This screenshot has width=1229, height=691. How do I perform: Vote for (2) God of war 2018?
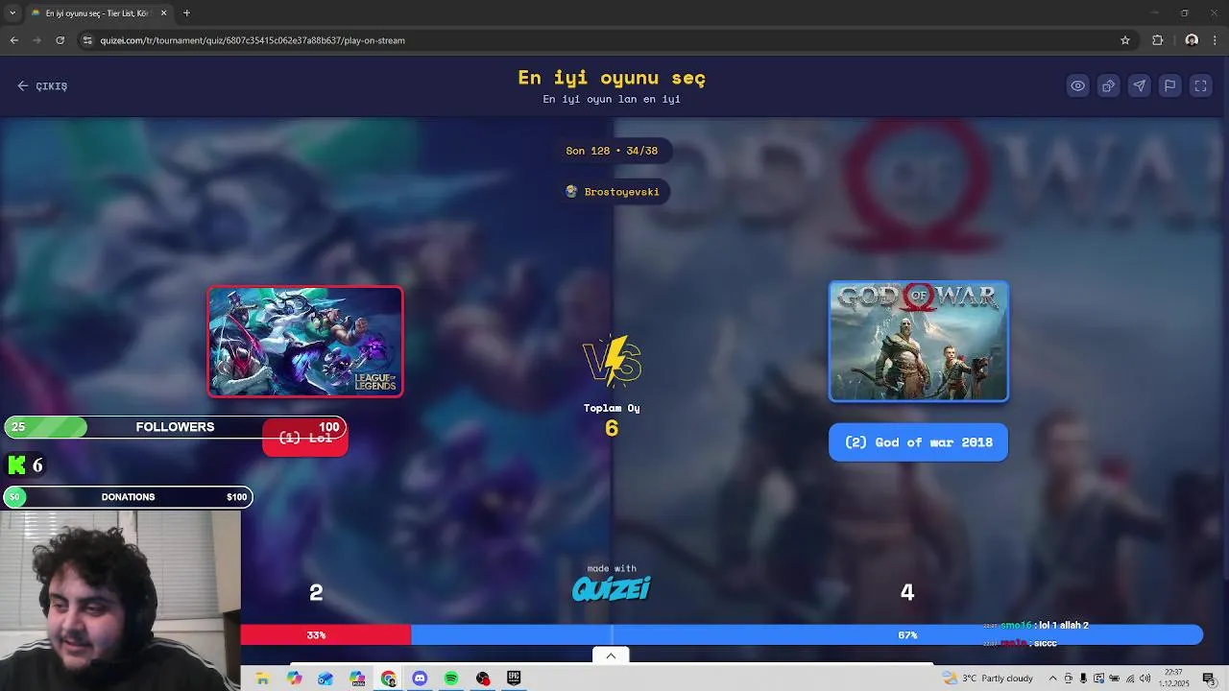click(x=919, y=442)
